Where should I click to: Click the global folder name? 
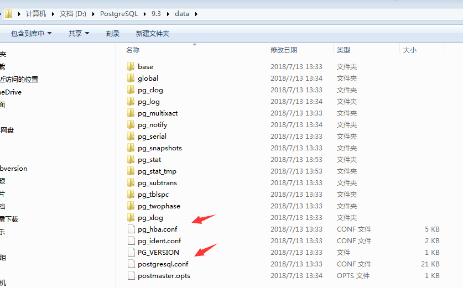pyautogui.click(x=148, y=78)
